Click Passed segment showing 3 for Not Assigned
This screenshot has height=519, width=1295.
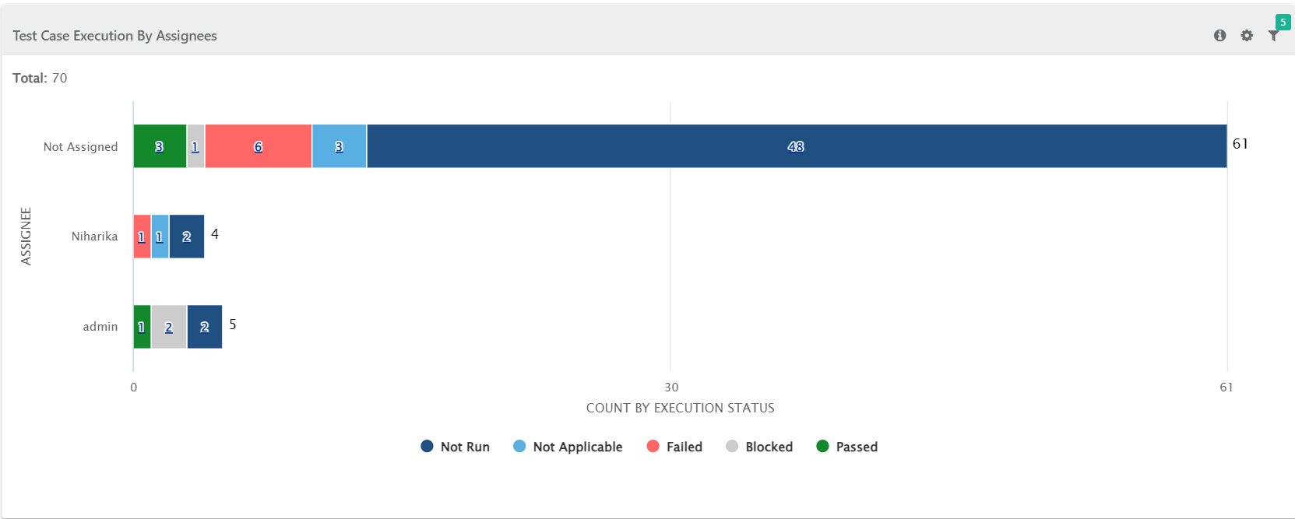[159, 146]
